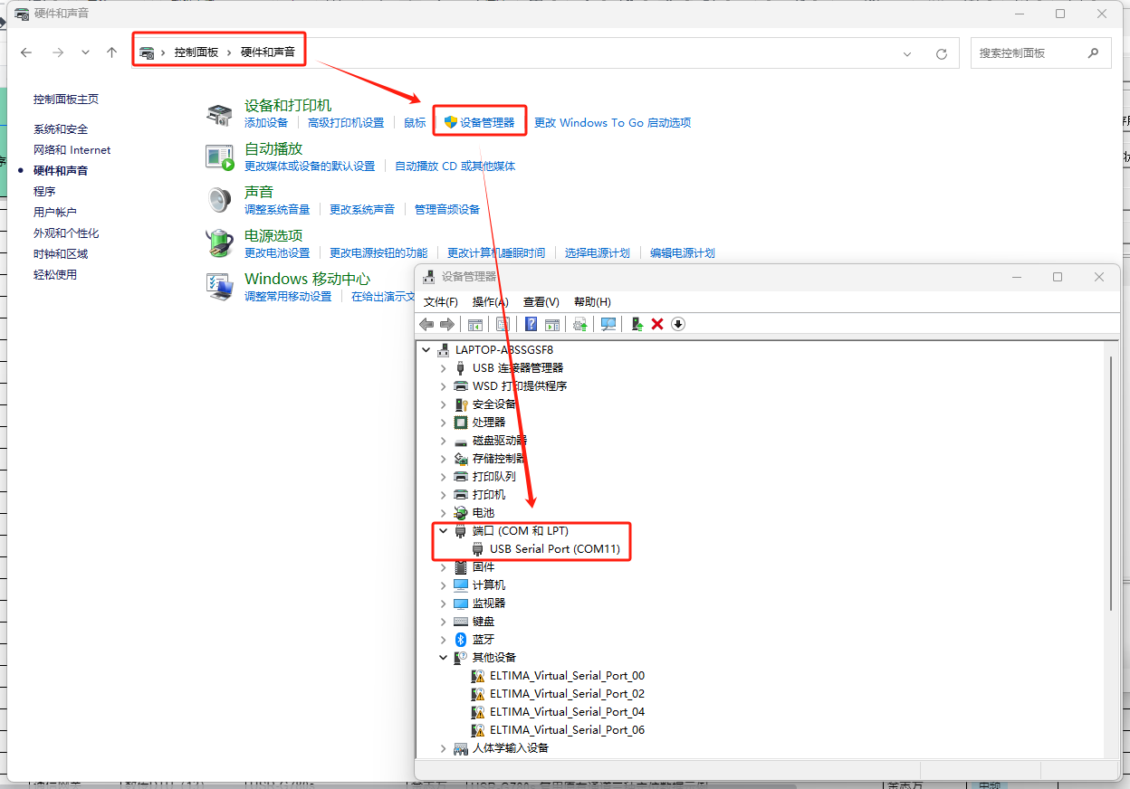The height and width of the screenshot is (789, 1130).
Task: Open 控制面板主页 in the left sidebar
Action: click(x=66, y=99)
